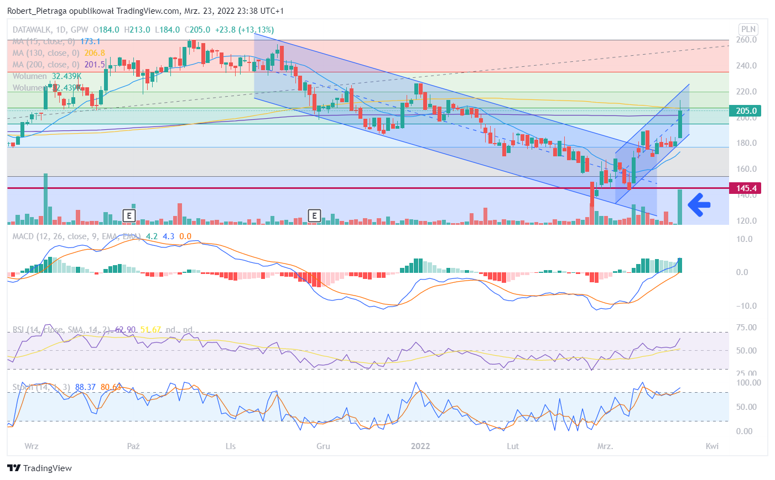Click the close value C205.0
The image size is (775, 480).
[x=197, y=30]
